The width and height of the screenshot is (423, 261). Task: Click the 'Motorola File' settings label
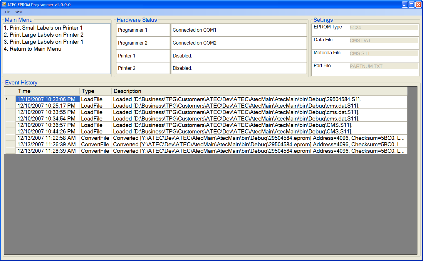327,52
